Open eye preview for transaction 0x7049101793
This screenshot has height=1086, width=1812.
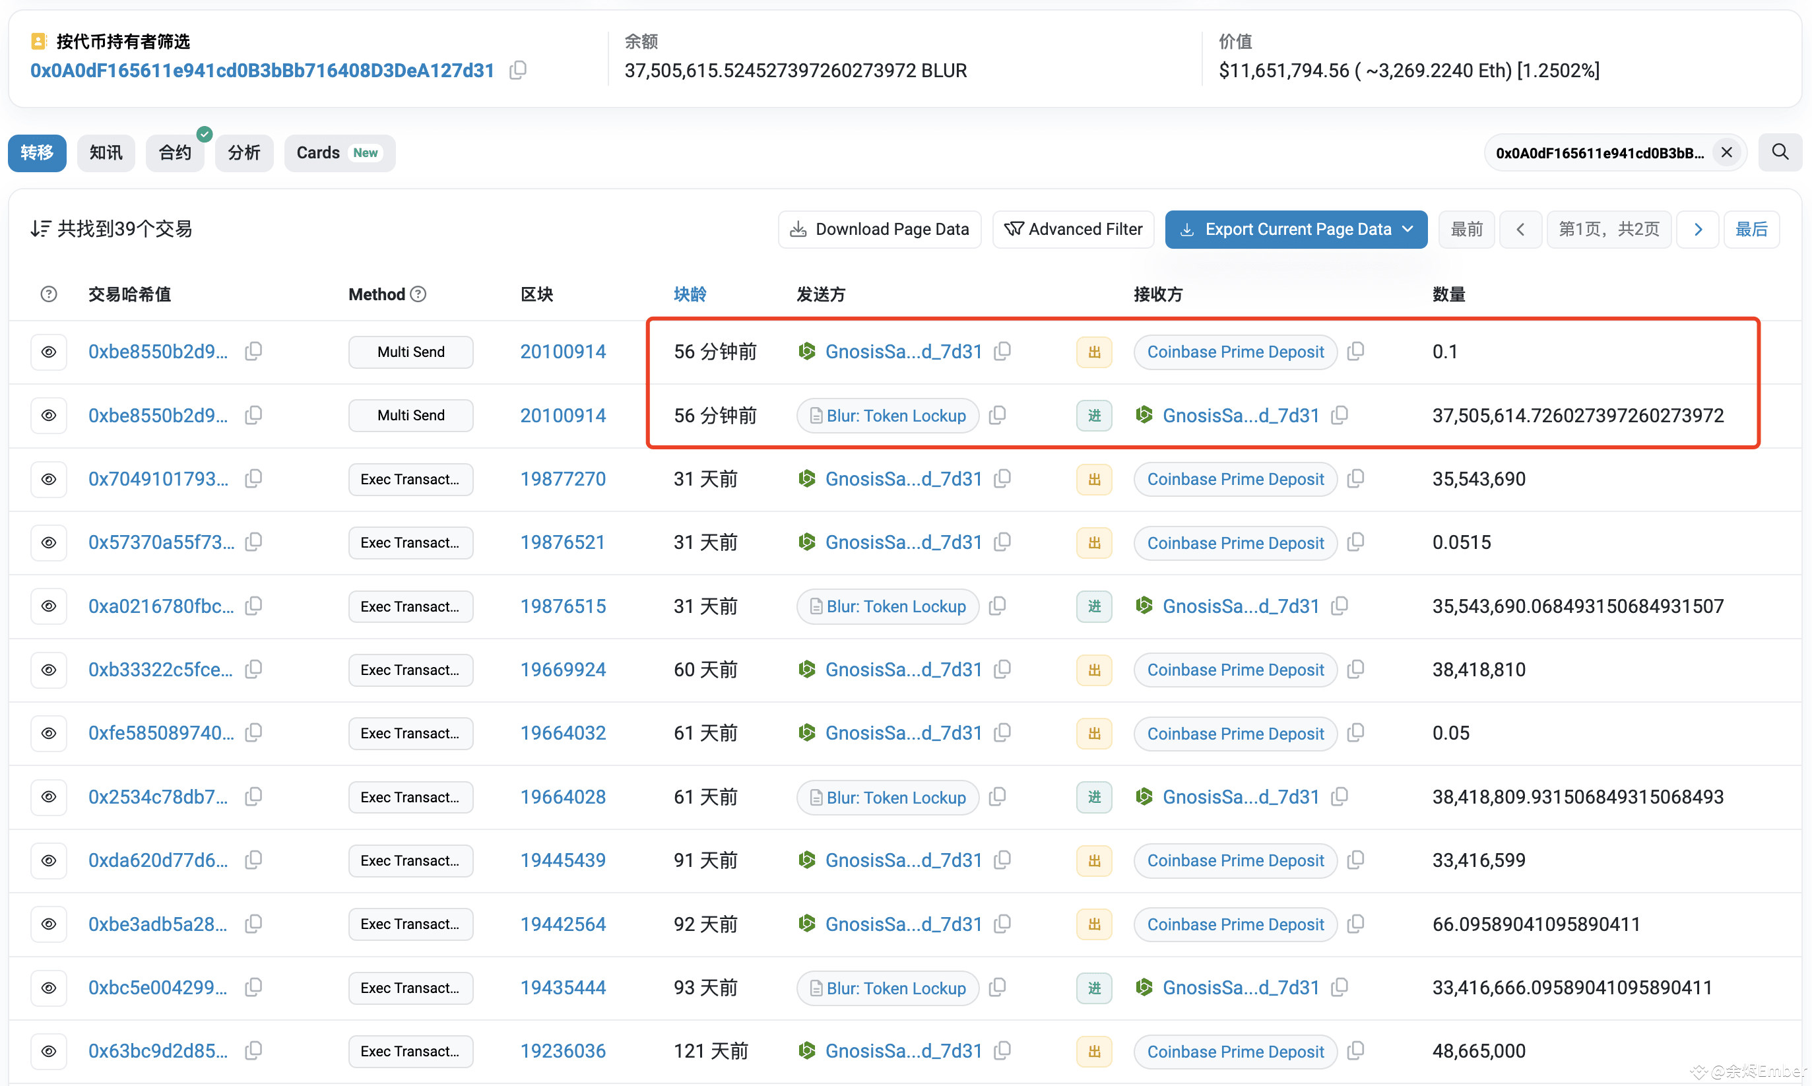(48, 478)
